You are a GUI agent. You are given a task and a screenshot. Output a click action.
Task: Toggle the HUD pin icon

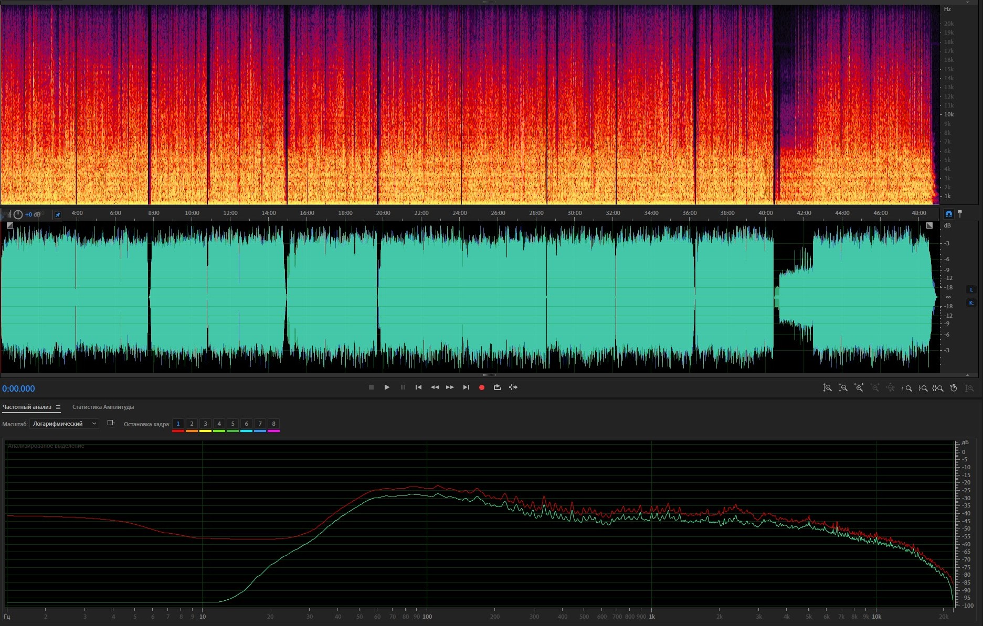(x=58, y=215)
